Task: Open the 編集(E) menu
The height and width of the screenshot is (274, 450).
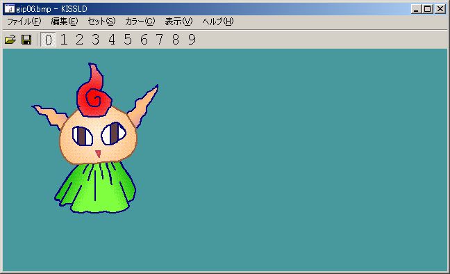Action: 65,22
